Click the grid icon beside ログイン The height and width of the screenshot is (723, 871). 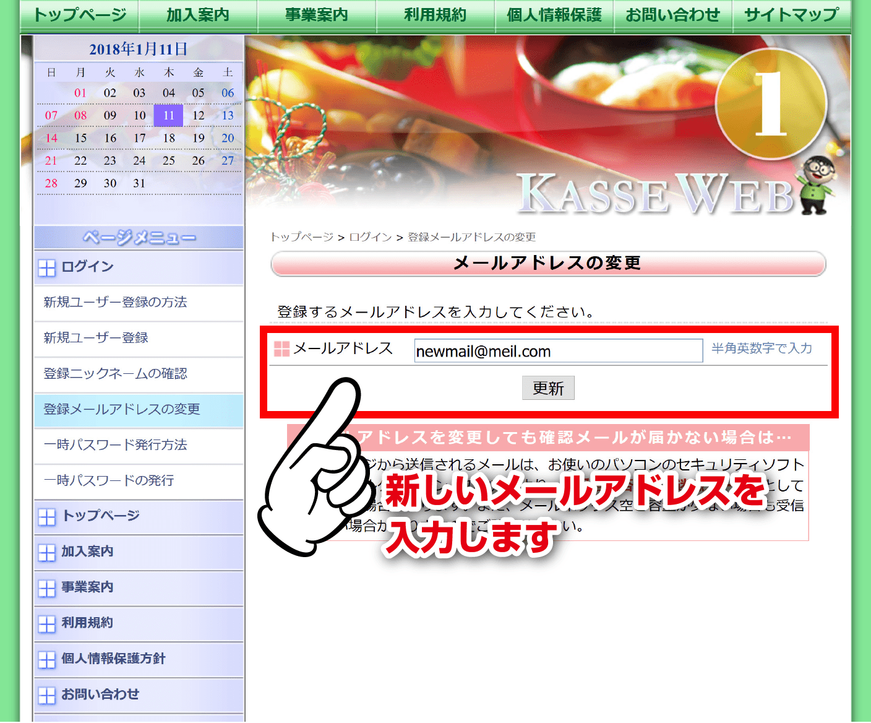click(x=47, y=267)
